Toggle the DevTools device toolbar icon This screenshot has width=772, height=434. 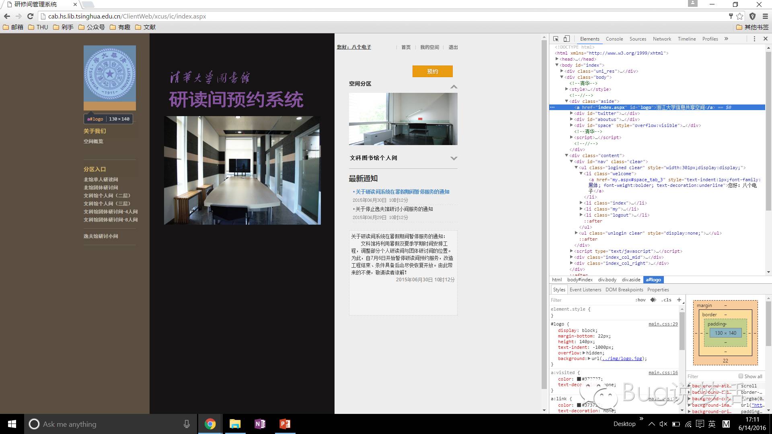pyautogui.click(x=567, y=39)
